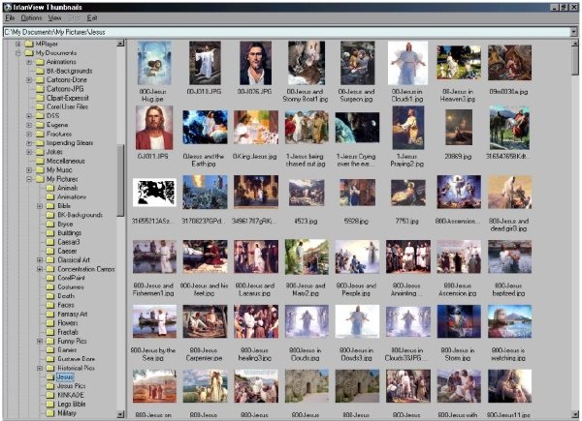
Task: Select the 0J011.JPG thumbnail
Action: point(154,128)
